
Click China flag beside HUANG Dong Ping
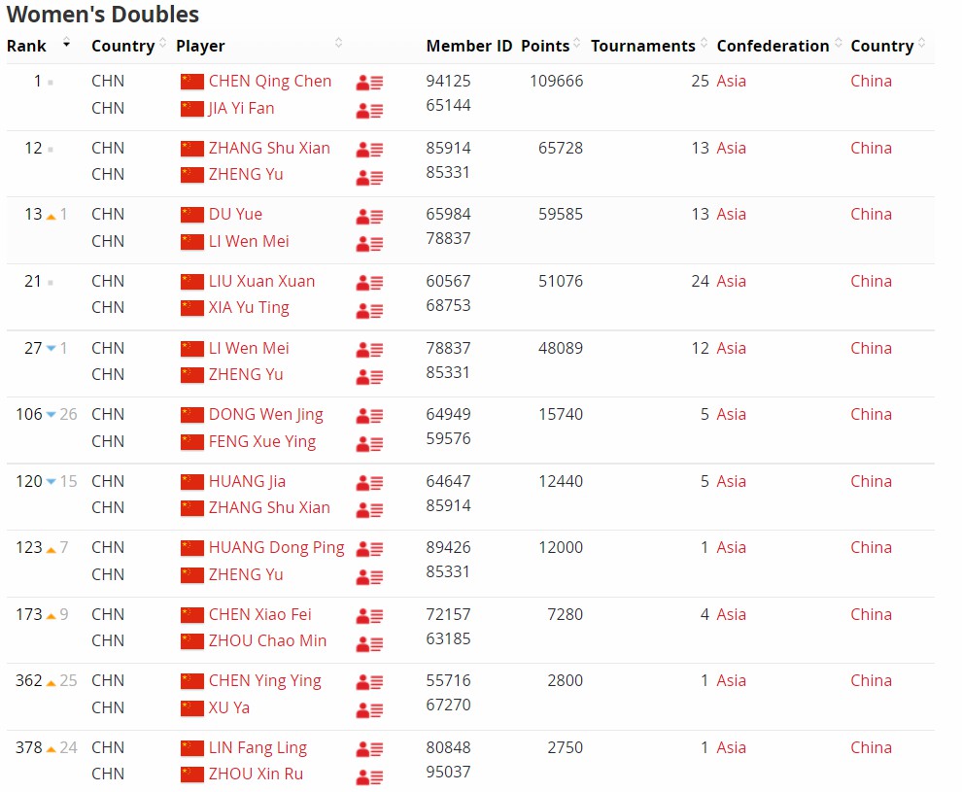point(192,548)
